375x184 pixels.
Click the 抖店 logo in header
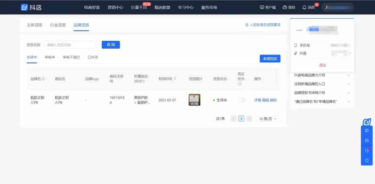tap(31, 7)
